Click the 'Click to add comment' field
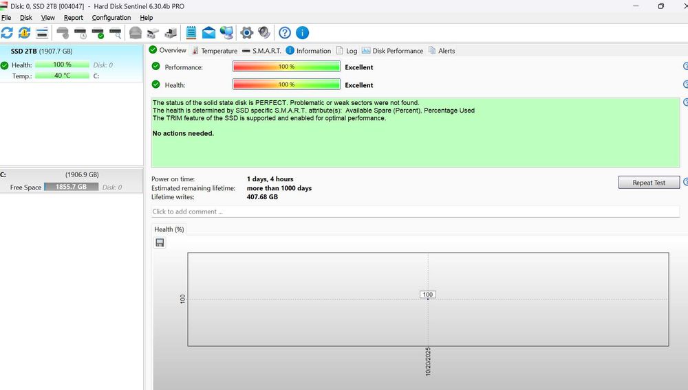Image resolution: width=688 pixels, height=390 pixels. point(415,211)
